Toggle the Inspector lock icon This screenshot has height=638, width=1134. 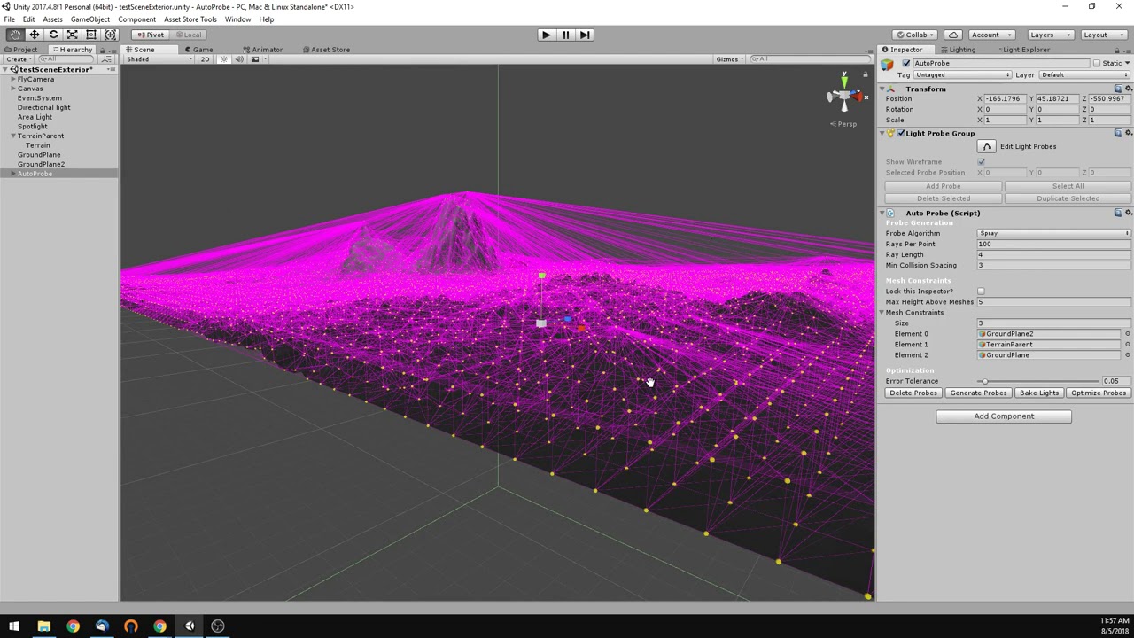[1117, 50]
